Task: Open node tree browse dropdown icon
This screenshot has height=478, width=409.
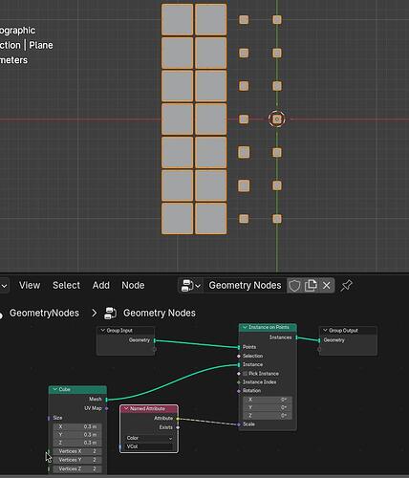Action: (x=190, y=286)
